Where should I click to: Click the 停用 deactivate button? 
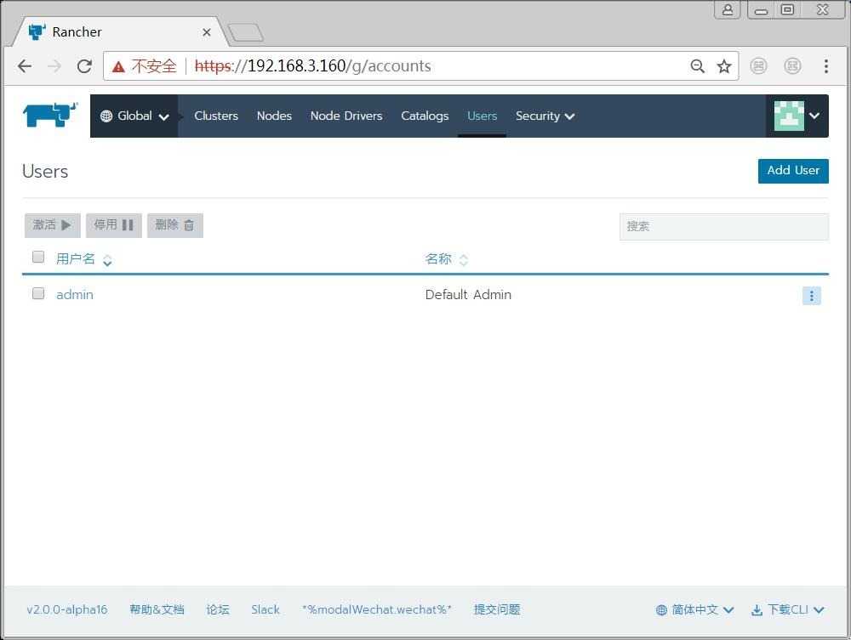pos(113,225)
